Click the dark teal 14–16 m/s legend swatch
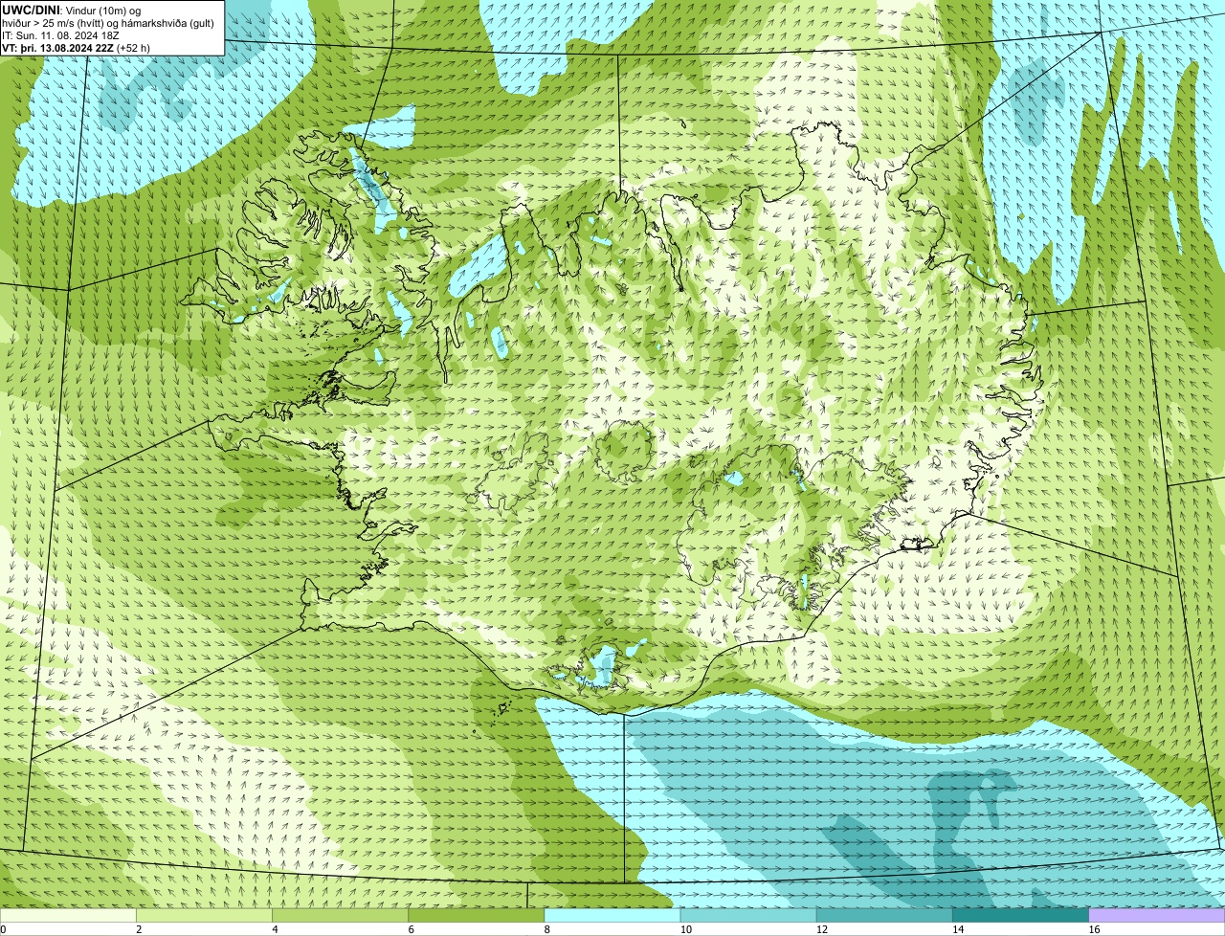 (x=1020, y=915)
